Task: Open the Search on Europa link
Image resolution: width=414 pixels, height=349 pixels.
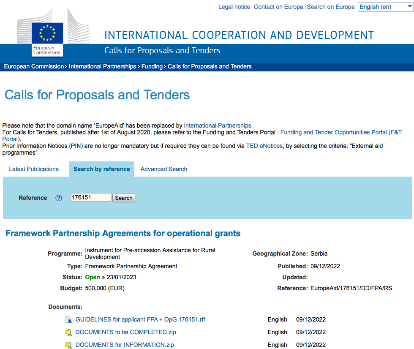Action: [330, 7]
